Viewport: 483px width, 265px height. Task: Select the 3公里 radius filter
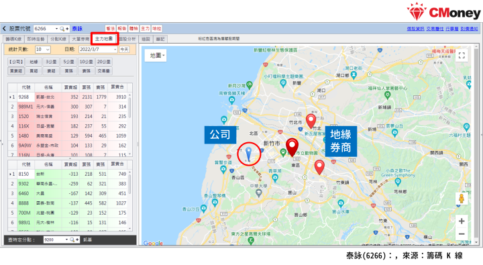[51, 62]
